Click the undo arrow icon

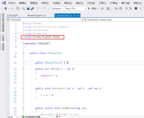click(38, 8)
